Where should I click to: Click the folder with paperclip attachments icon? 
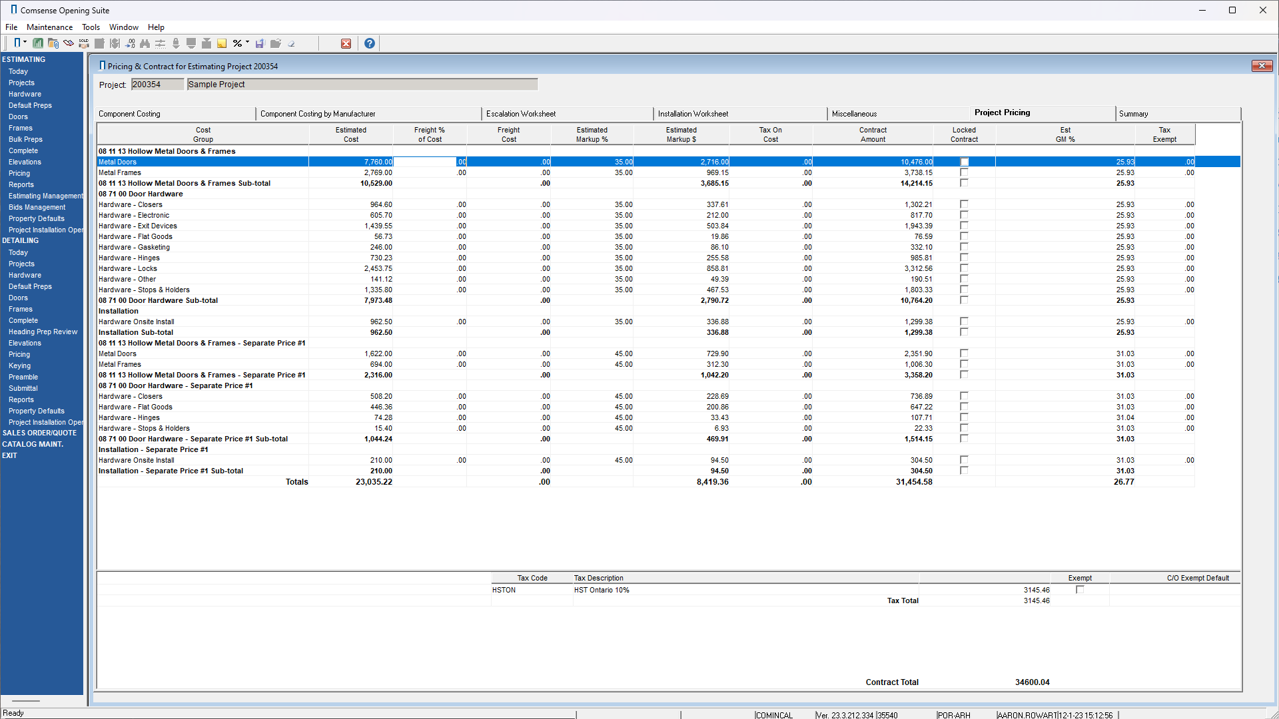(53, 43)
